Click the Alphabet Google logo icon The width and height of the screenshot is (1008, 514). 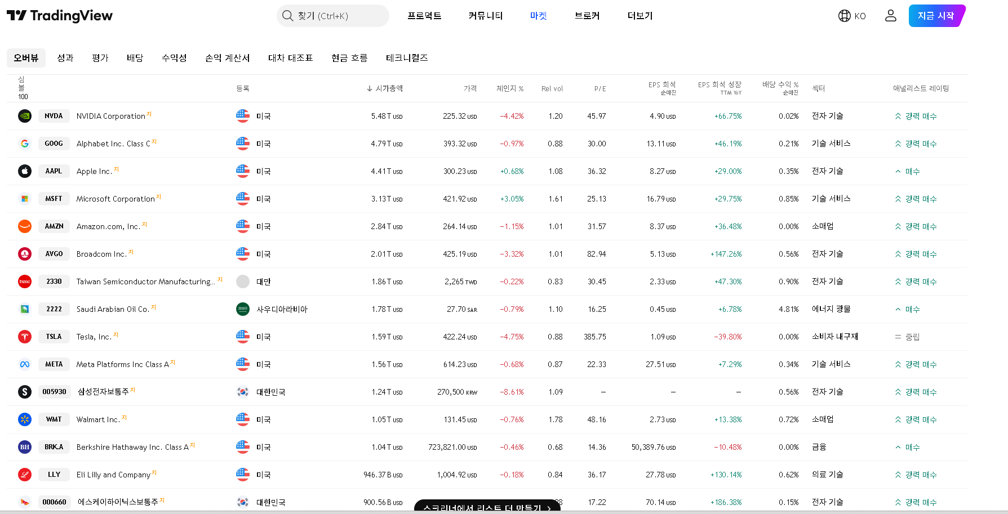(x=25, y=144)
